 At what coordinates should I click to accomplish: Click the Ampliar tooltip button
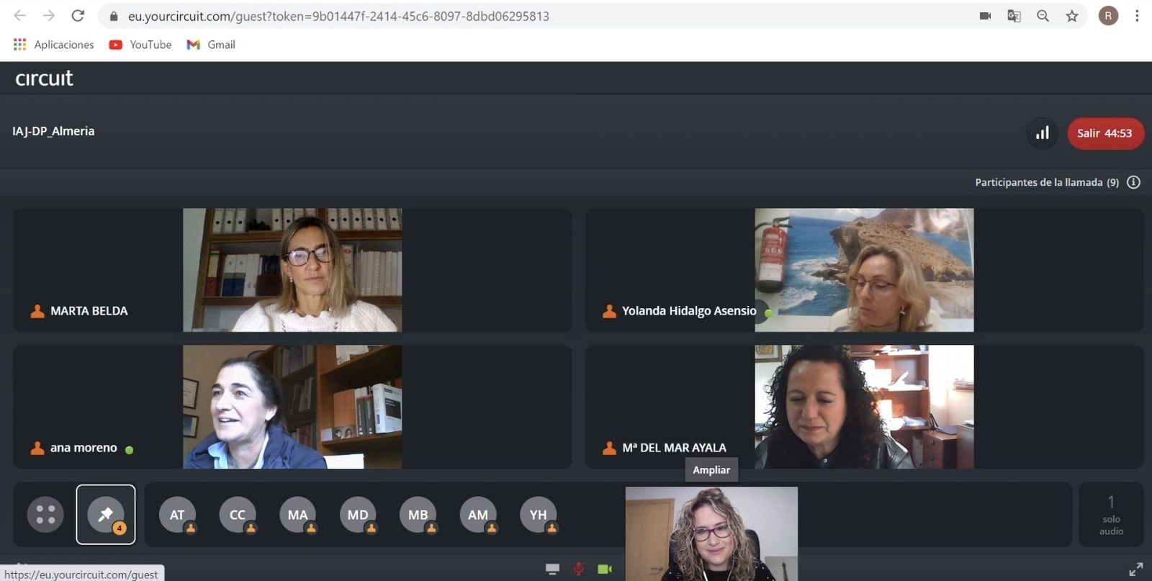pyautogui.click(x=711, y=469)
